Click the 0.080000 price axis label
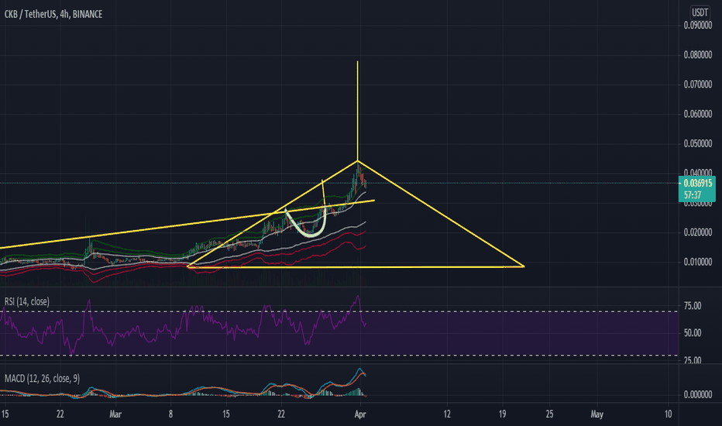This screenshot has width=722, height=426. coord(698,55)
